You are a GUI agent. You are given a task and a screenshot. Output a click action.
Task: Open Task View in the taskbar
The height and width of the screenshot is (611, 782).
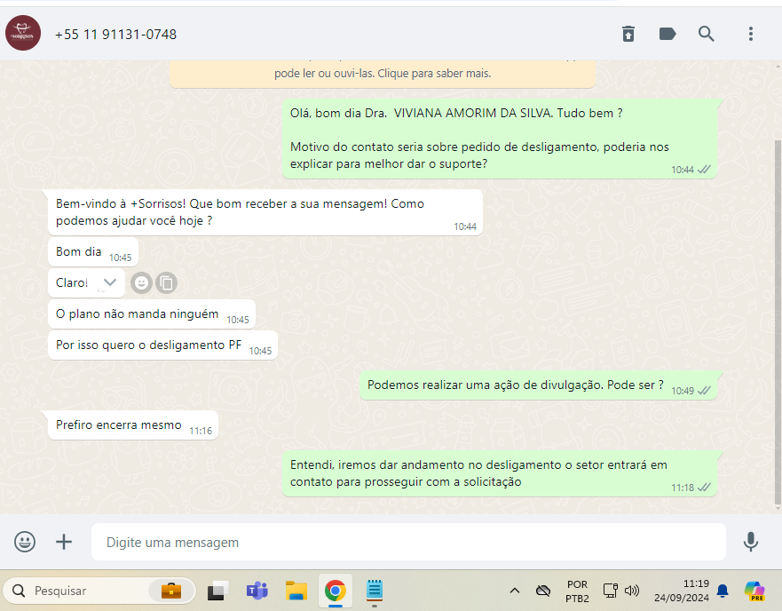pyautogui.click(x=217, y=591)
